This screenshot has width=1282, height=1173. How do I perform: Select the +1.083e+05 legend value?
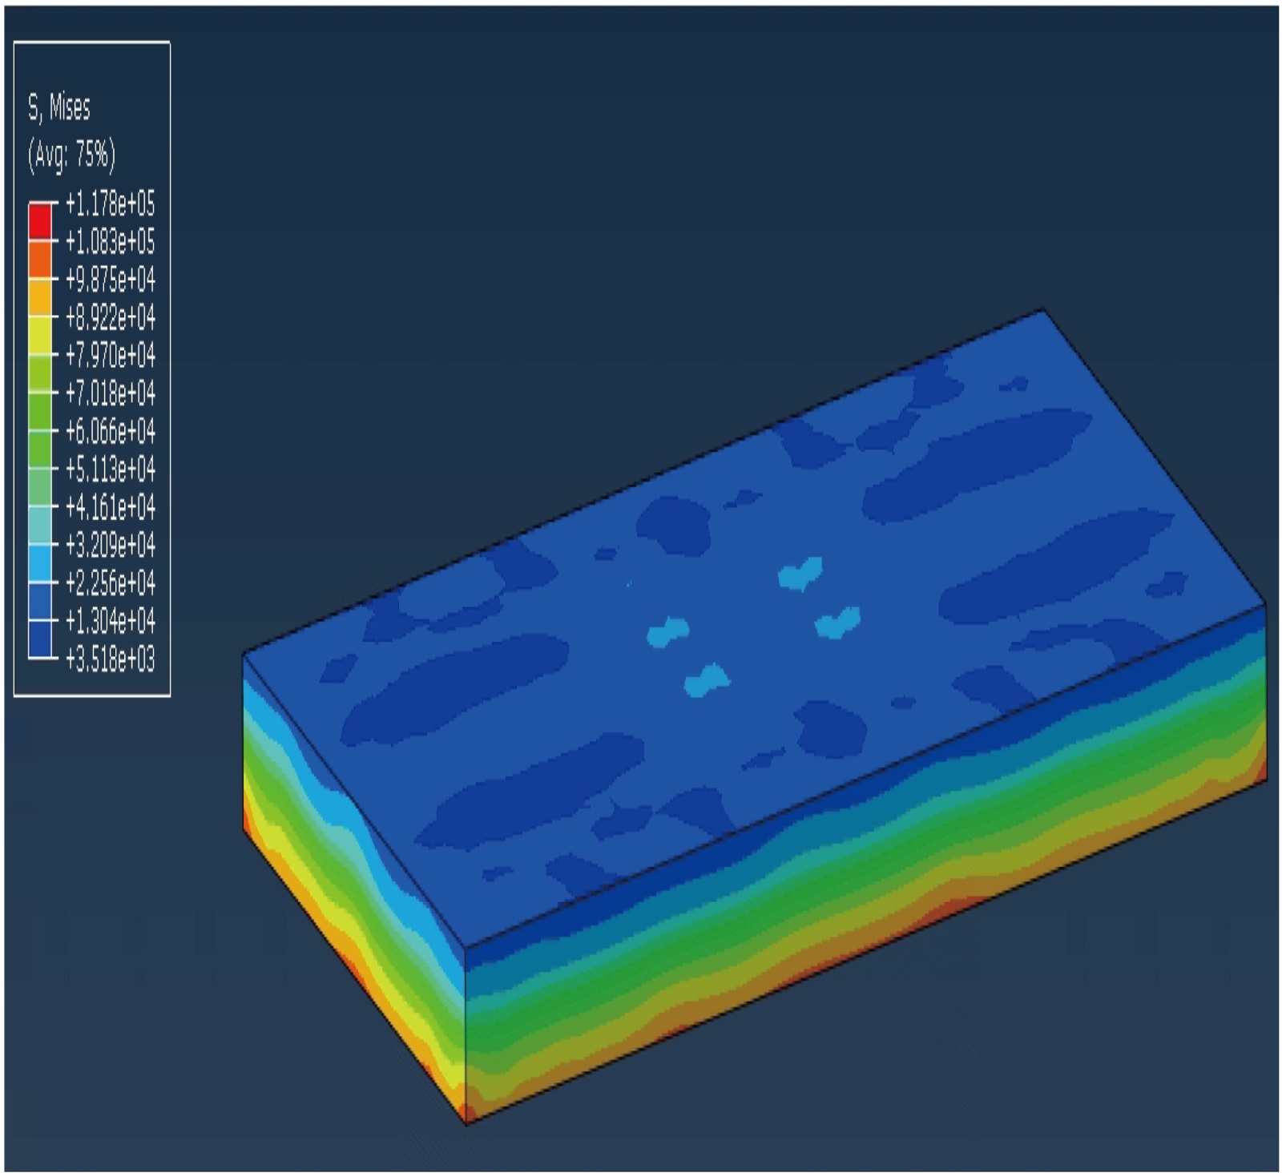[x=110, y=241]
